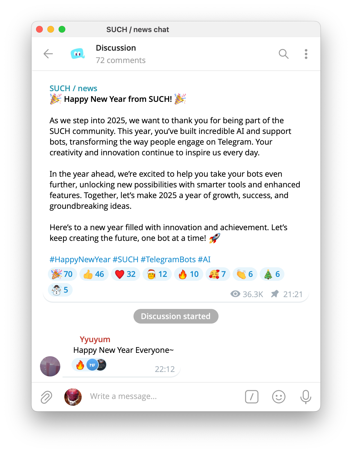Toggle the snowman reaction showing 5
Viewport: 352px width, 453px height.
coord(60,290)
